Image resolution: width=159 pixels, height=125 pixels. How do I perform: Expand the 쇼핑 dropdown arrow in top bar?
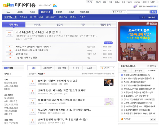point(148,2)
